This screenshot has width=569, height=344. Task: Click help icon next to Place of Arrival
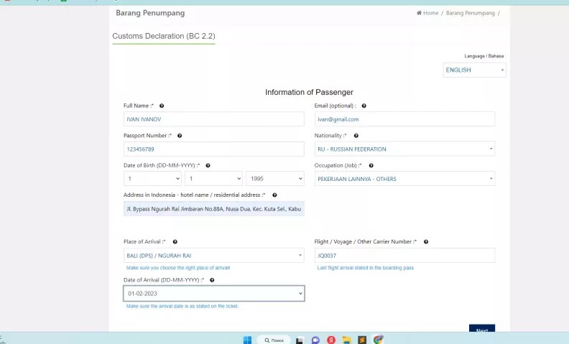[x=175, y=242]
